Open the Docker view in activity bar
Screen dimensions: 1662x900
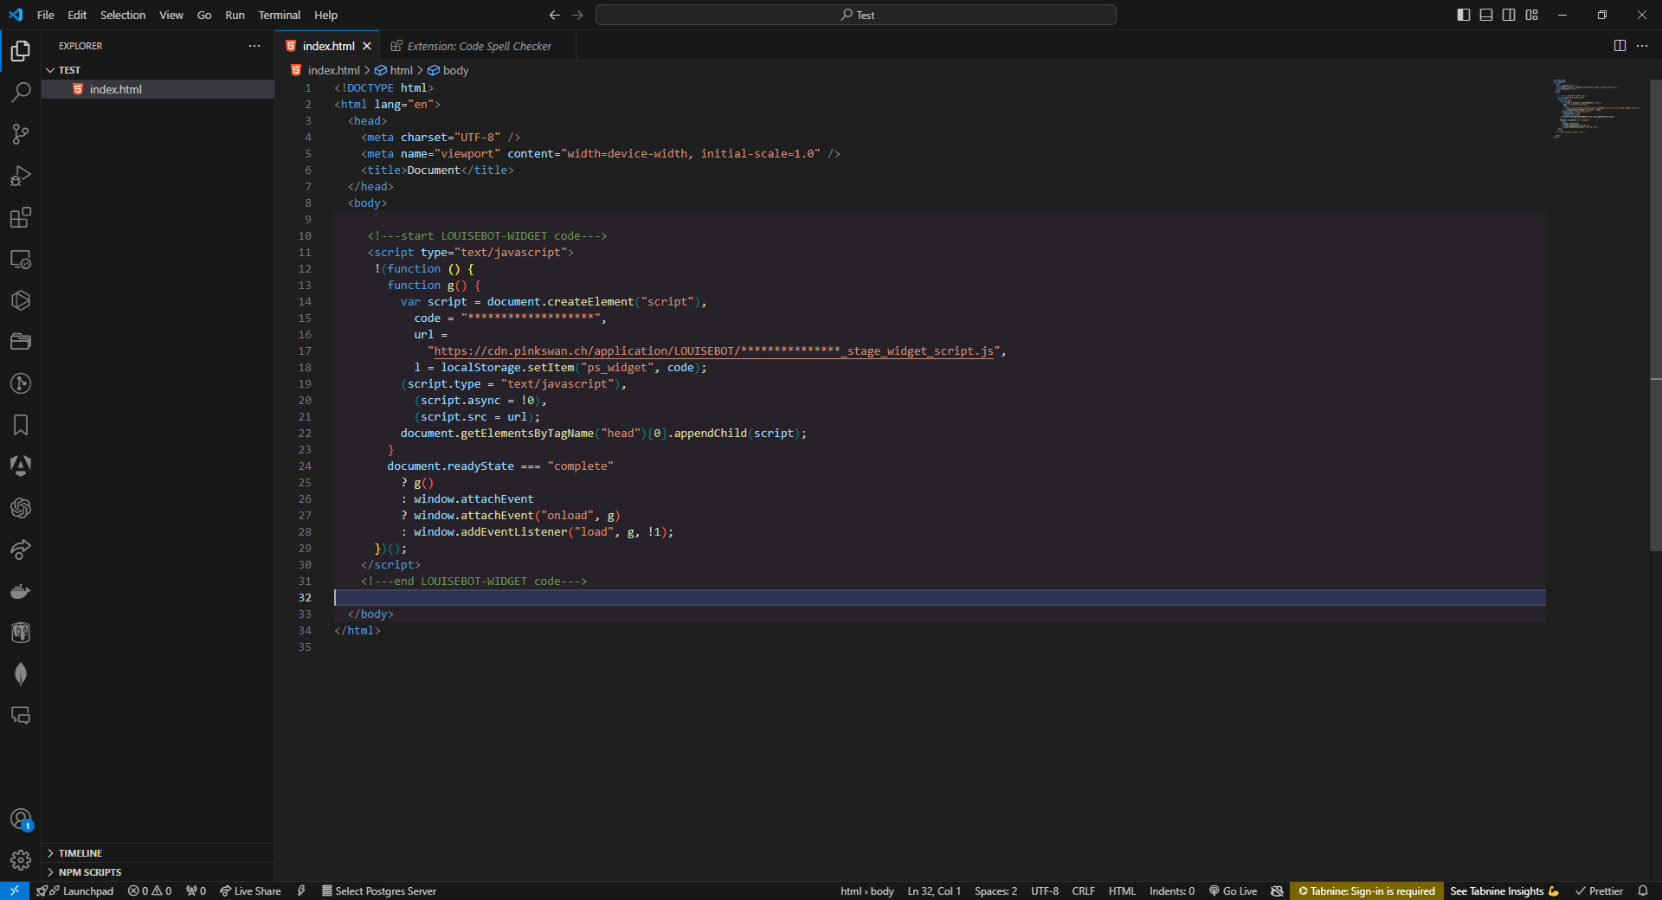click(x=21, y=591)
